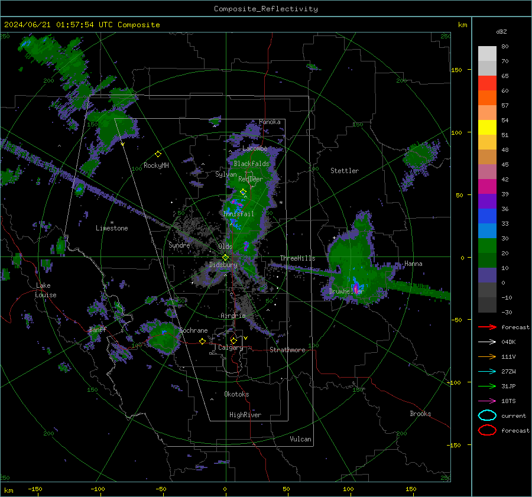Screen dimensions: 532x497
Task: Pick the purple swatch between 39 and 36 dBZ
Action: point(487,202)
